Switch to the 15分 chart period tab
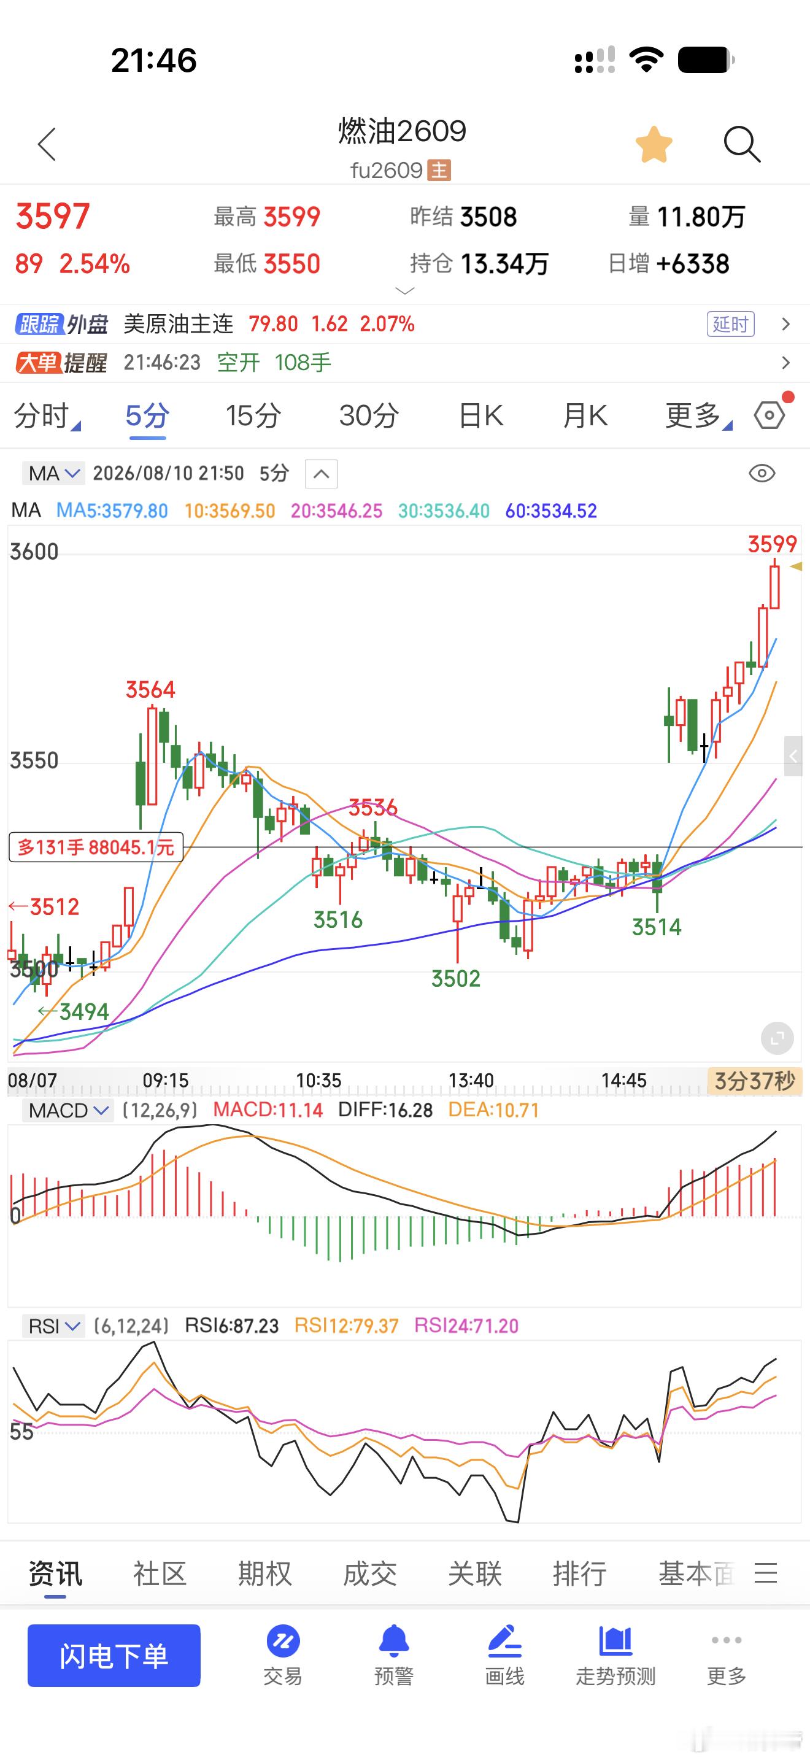The width and height of the screenshot is (810, 1760). [253, 415]
